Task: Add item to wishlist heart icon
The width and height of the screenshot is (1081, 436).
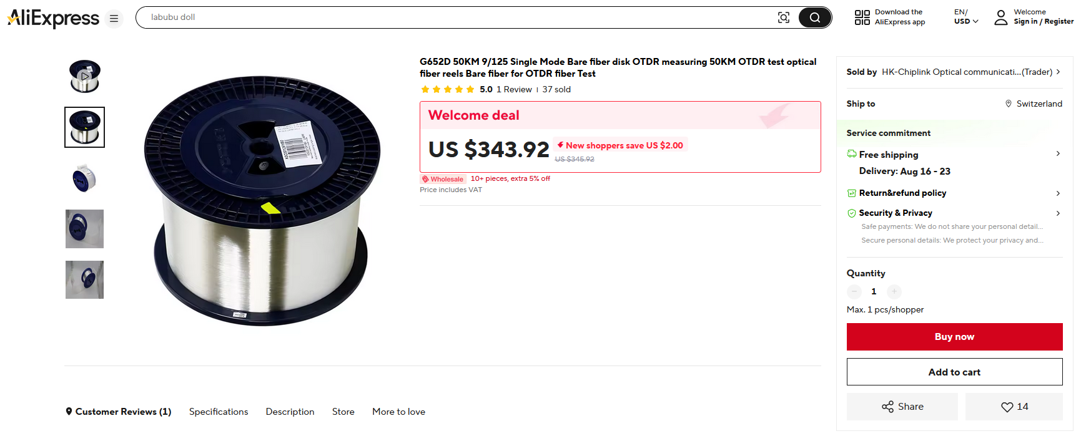Action: click(1007, 407)
